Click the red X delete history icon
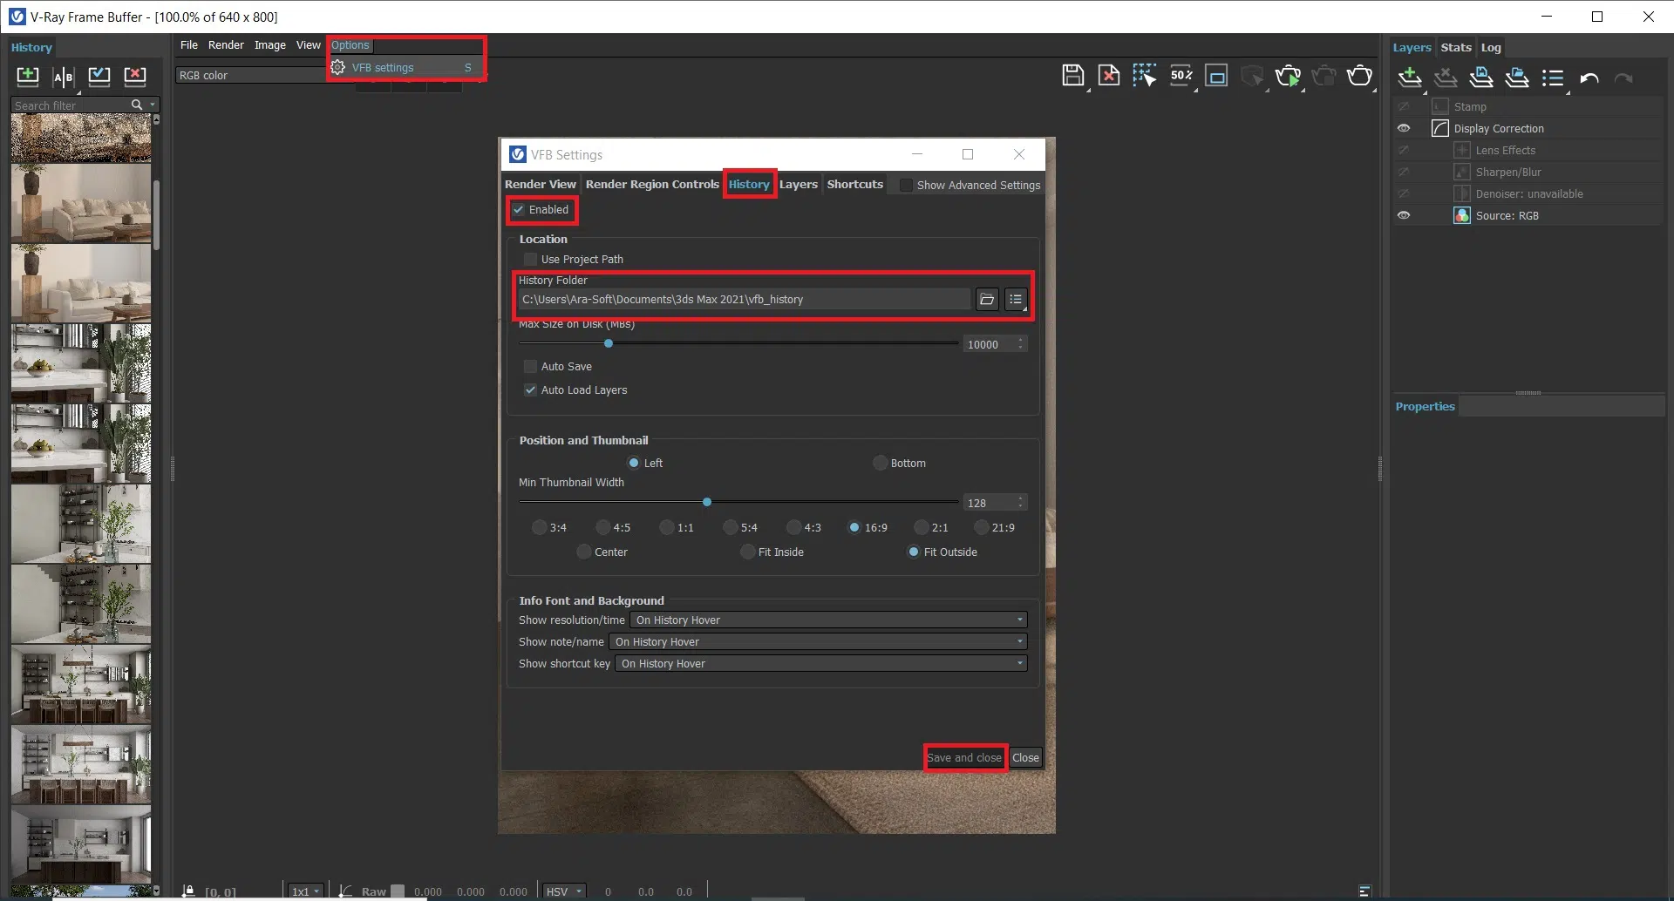1674x901 pixels. [x=135, y=76]
